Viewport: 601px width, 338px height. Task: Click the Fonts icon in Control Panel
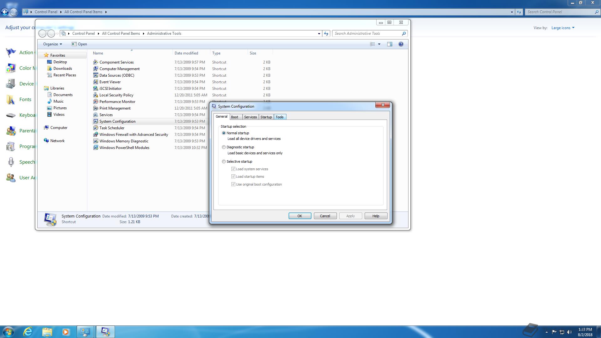[x=11, y=100]
